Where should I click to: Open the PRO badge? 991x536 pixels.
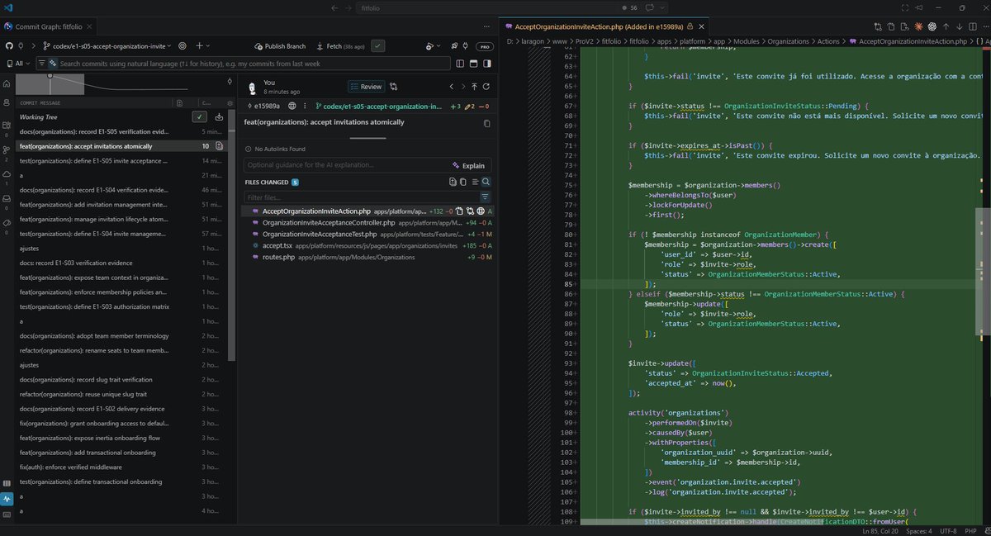pyautogui.click(x=486, y=46)
